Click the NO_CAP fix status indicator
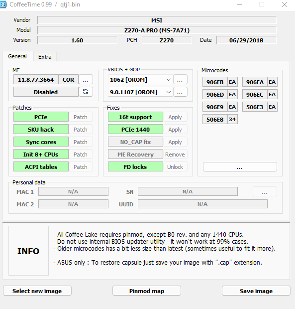 coord(135,142)
